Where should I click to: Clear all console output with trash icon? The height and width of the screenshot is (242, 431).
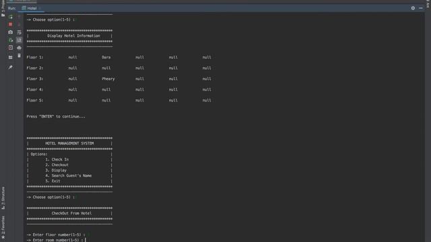point(19,56)
